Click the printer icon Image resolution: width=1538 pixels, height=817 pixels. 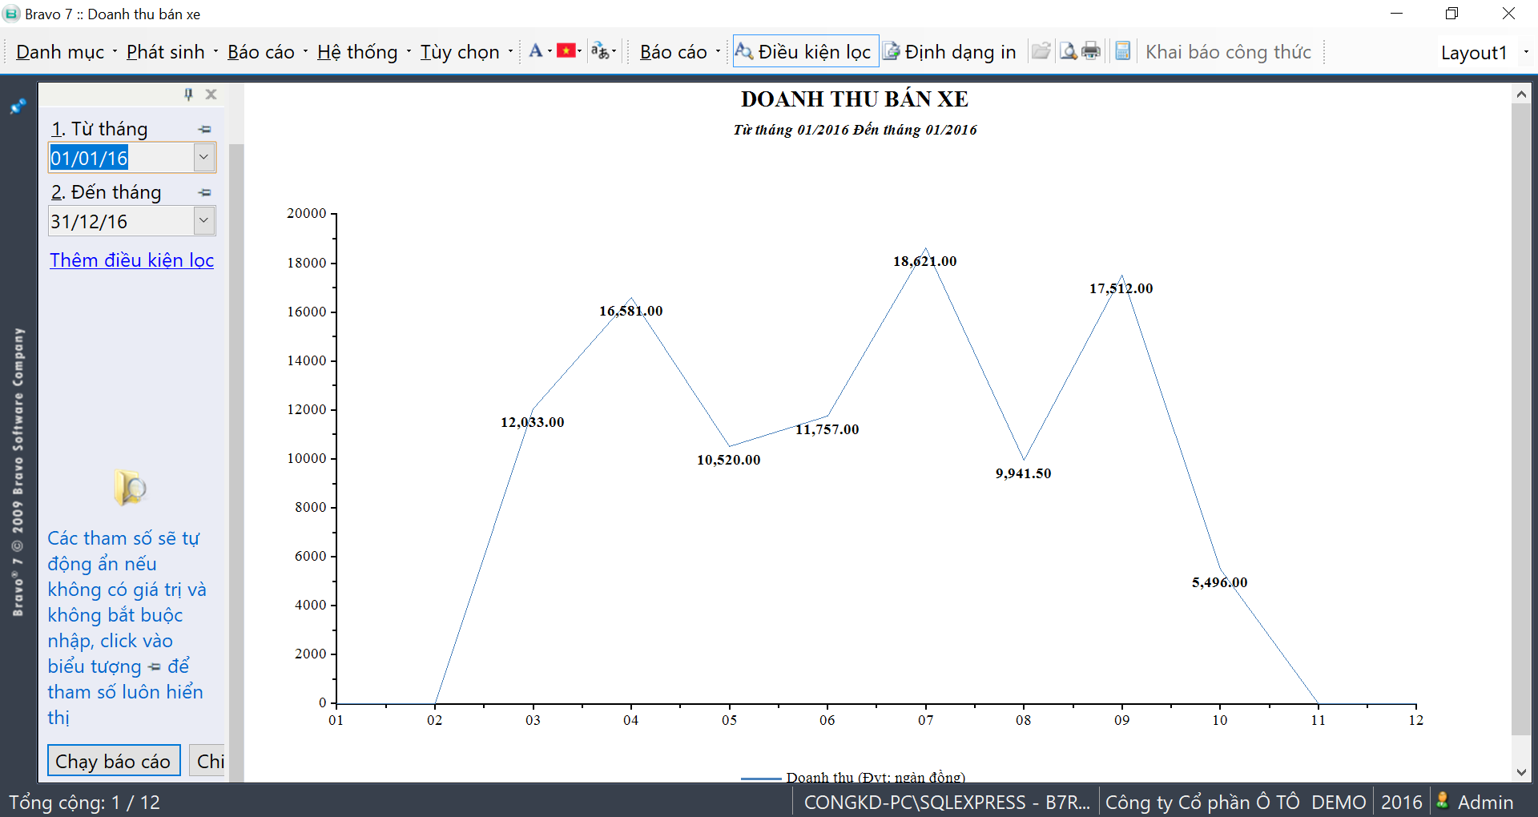1091,51
